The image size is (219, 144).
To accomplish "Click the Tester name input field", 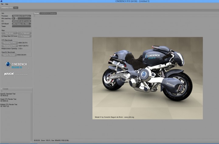I will pos(21,26).
